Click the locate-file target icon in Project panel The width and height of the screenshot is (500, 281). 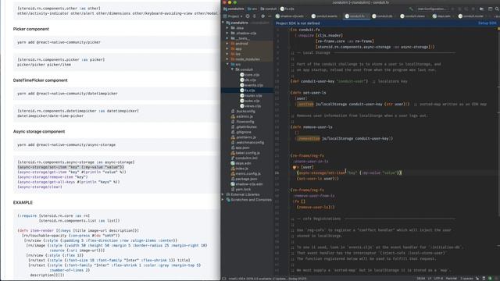click(x=248, y=16)
